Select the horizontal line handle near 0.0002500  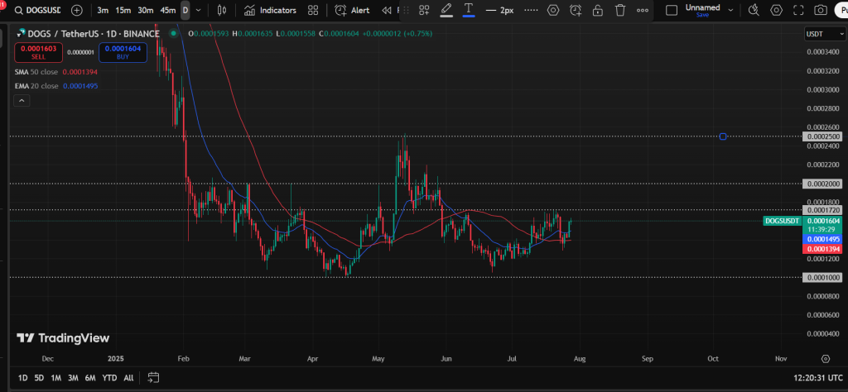coord(723,136)
